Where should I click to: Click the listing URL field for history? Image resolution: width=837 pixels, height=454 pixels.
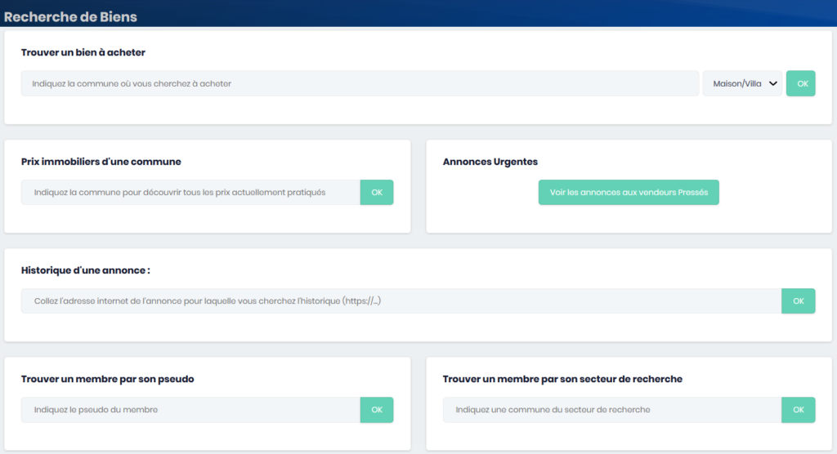pos(401,301)
